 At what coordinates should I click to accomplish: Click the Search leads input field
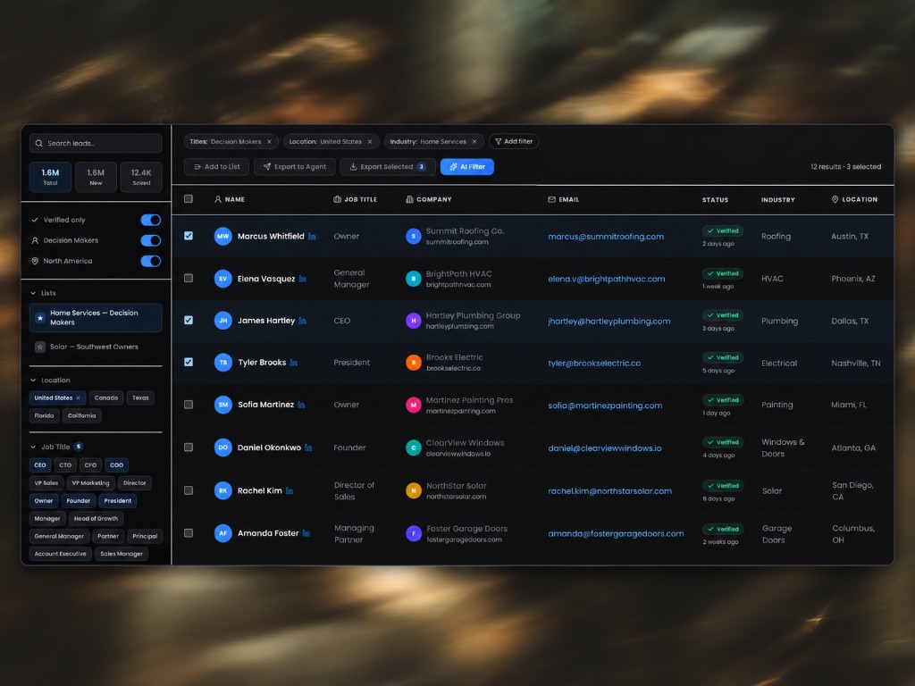(x=96, y=144)
